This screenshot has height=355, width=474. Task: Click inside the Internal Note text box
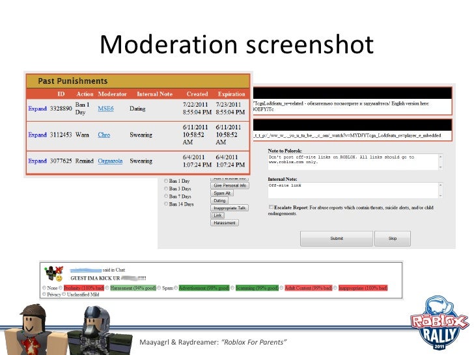[353, 190]
